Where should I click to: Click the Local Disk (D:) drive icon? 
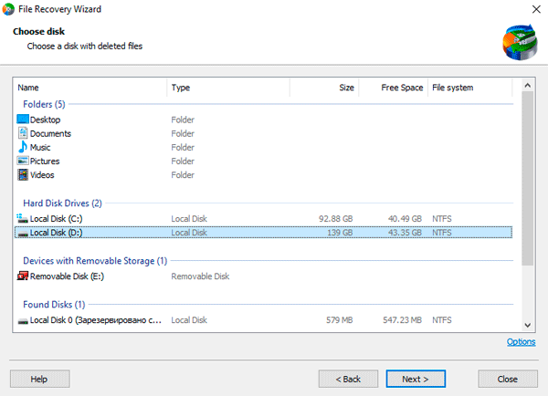tap(23, 234)
